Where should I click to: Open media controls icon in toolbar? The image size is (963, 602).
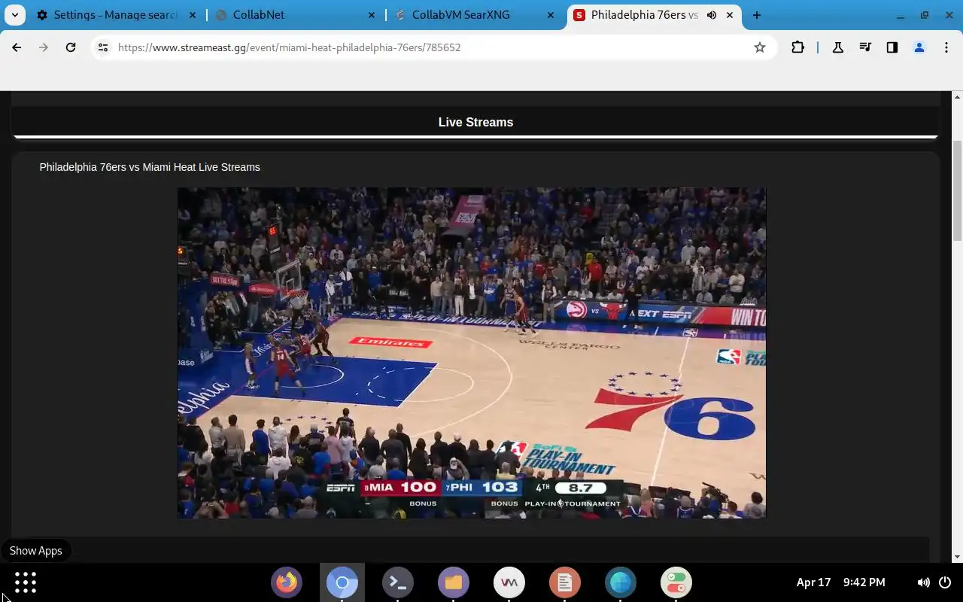(x=864, y=47)
